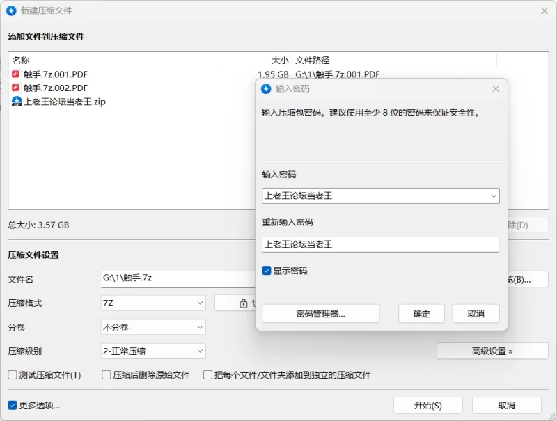The width and height of the screenshot is (557, 421).
Task: Uncheck the 更多选项 checkbox
Action: pyautogui.click(x=13, y=405)
